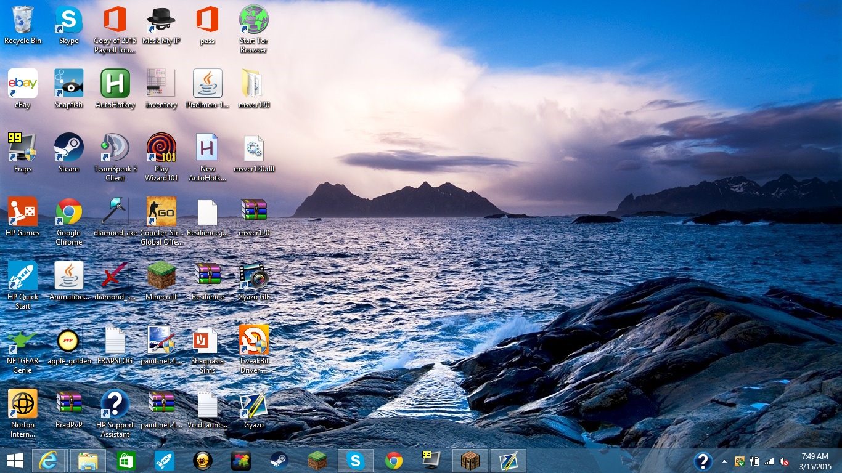
Task: Select the Play Wizard101 shortcut
Action: 161,157
